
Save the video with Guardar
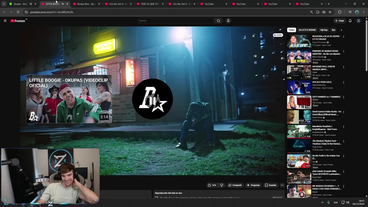pyautogui.click(x=271, y=185)
